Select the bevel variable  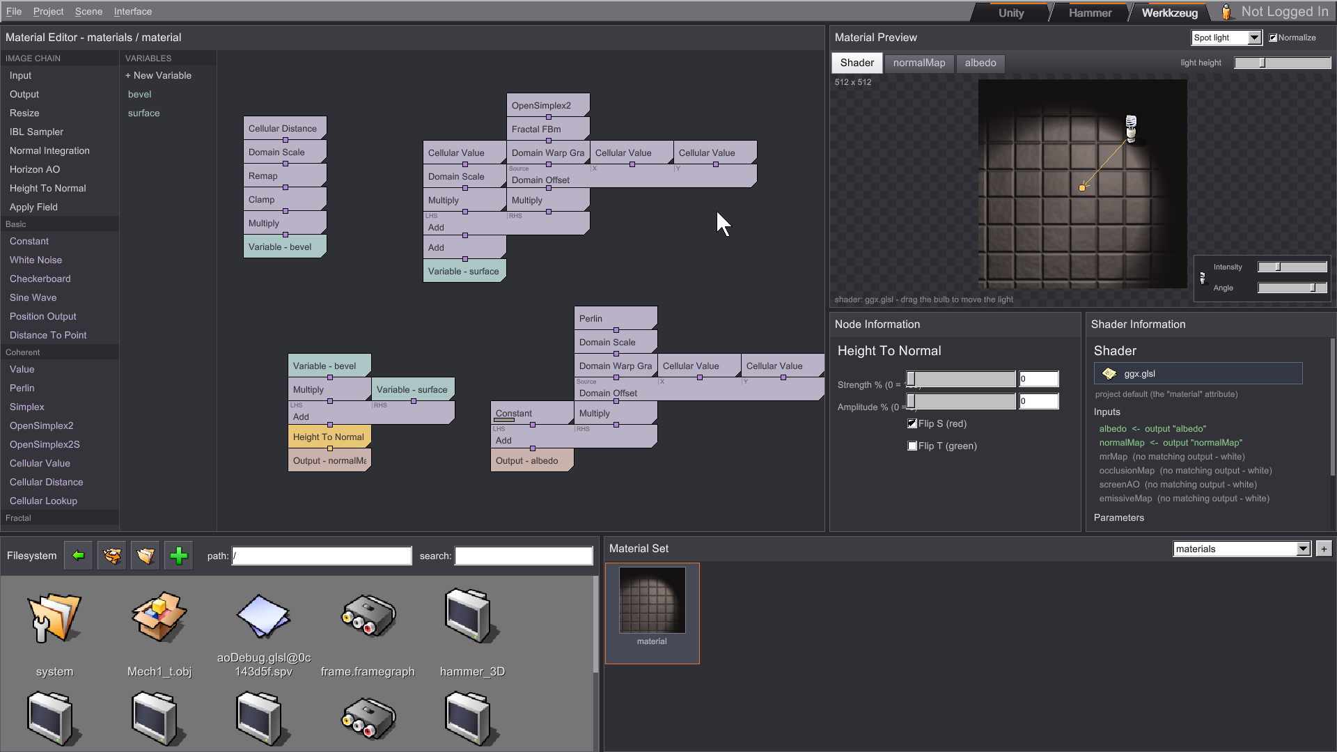click(x=139, y=94)
